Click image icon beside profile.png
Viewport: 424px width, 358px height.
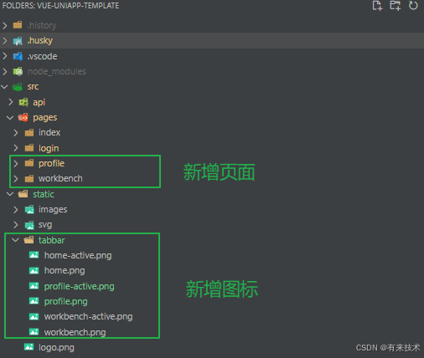click(x=34, y=301)
